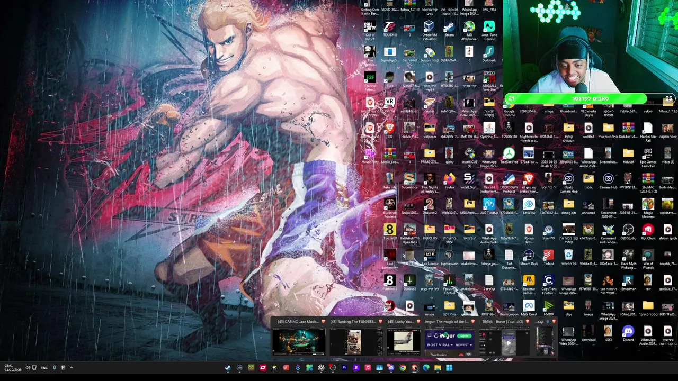Open Five Nights at Freddy's icon
678x381 pixels.
pos(429,182)
